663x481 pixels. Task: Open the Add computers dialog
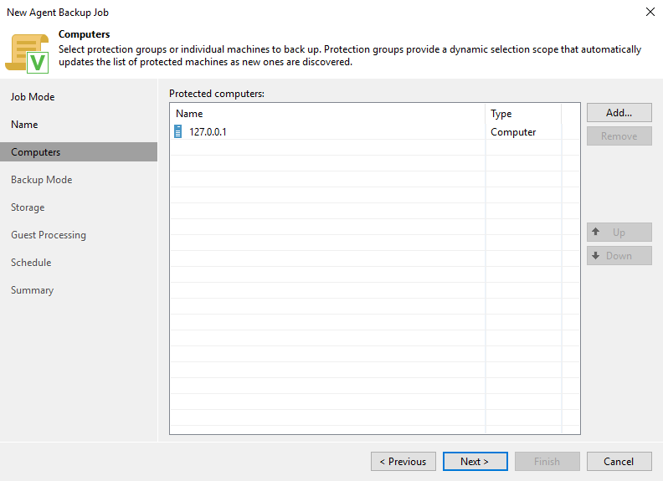pyautogui.click(x=619, y=112)
